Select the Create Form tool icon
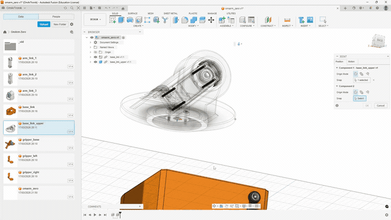The width and height of the screenshot is (391, 220). pos(156,20)
